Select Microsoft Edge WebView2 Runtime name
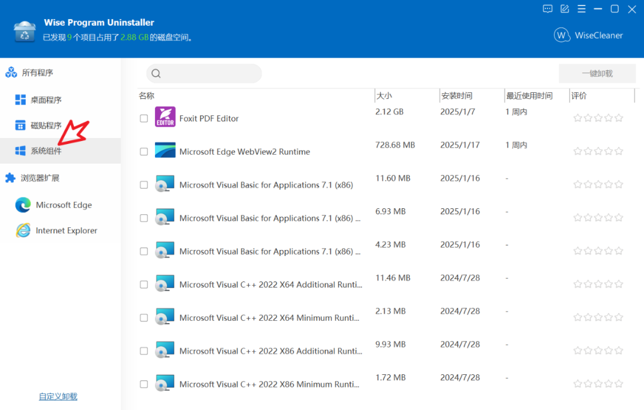 point(245,152)
